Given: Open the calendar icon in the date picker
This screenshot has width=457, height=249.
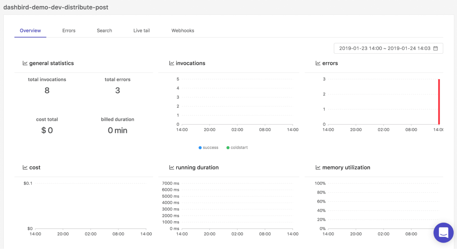Looking at the screenshot, I should click(x=436, y=48).
